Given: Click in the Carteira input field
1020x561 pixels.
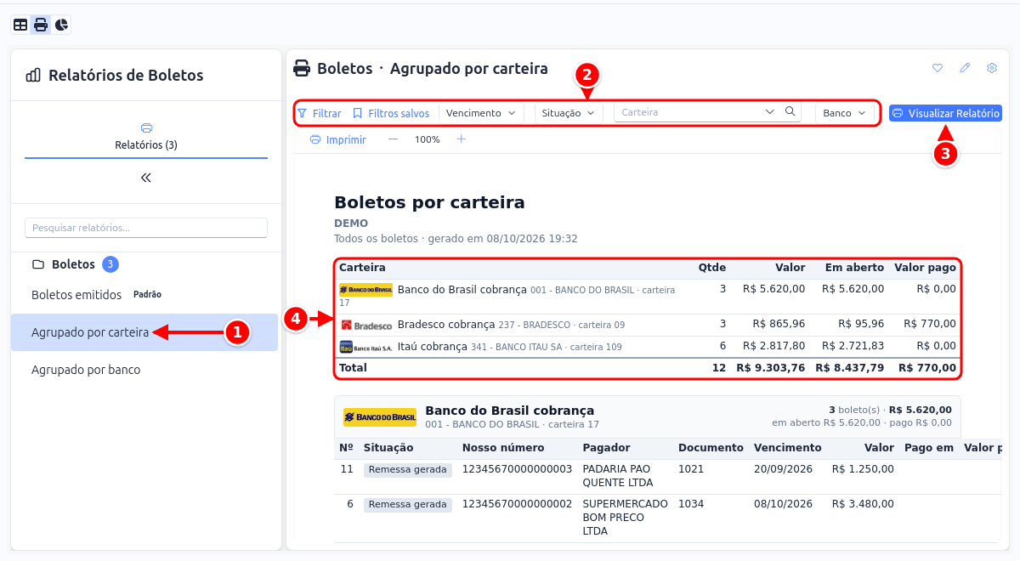Looking at the screenshot, I should (x=688, y=111).
